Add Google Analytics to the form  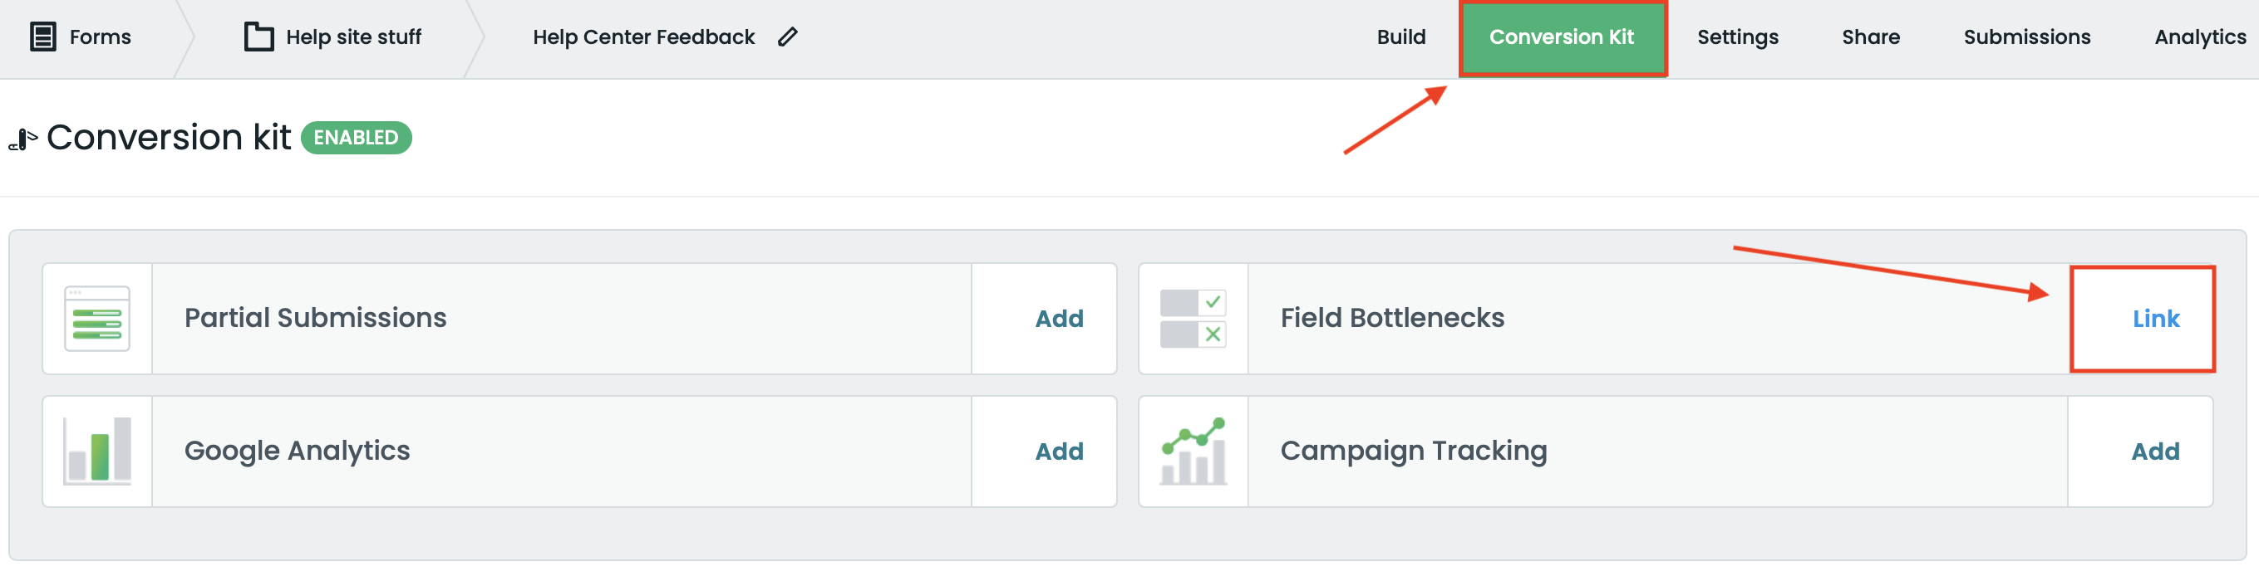pos(1059,451)
